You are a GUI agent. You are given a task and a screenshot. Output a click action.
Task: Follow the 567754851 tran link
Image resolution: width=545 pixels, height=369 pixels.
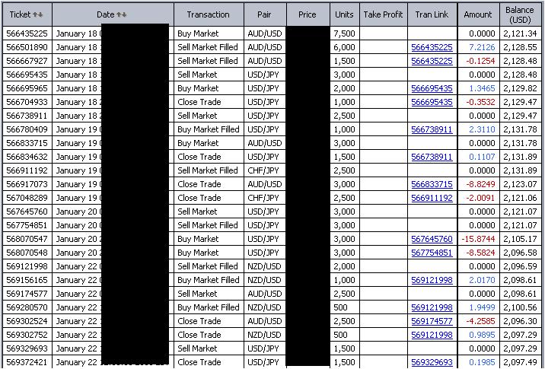432,253
